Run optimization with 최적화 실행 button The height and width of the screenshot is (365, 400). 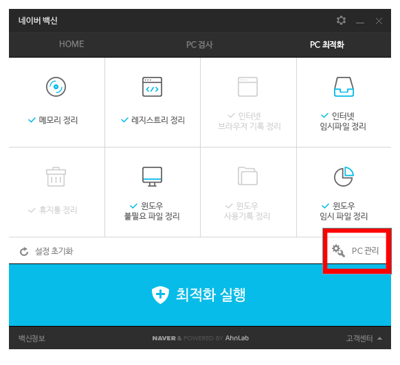tap(200, 295)
